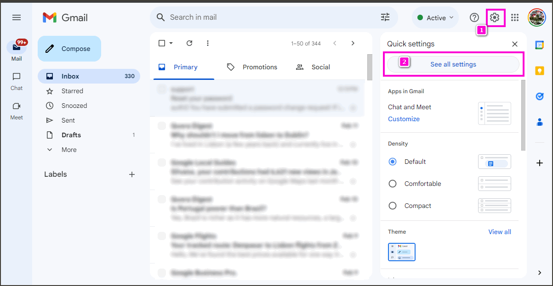Tick the select-all messages checkbox
553x286 pixels.
point(162,43)
